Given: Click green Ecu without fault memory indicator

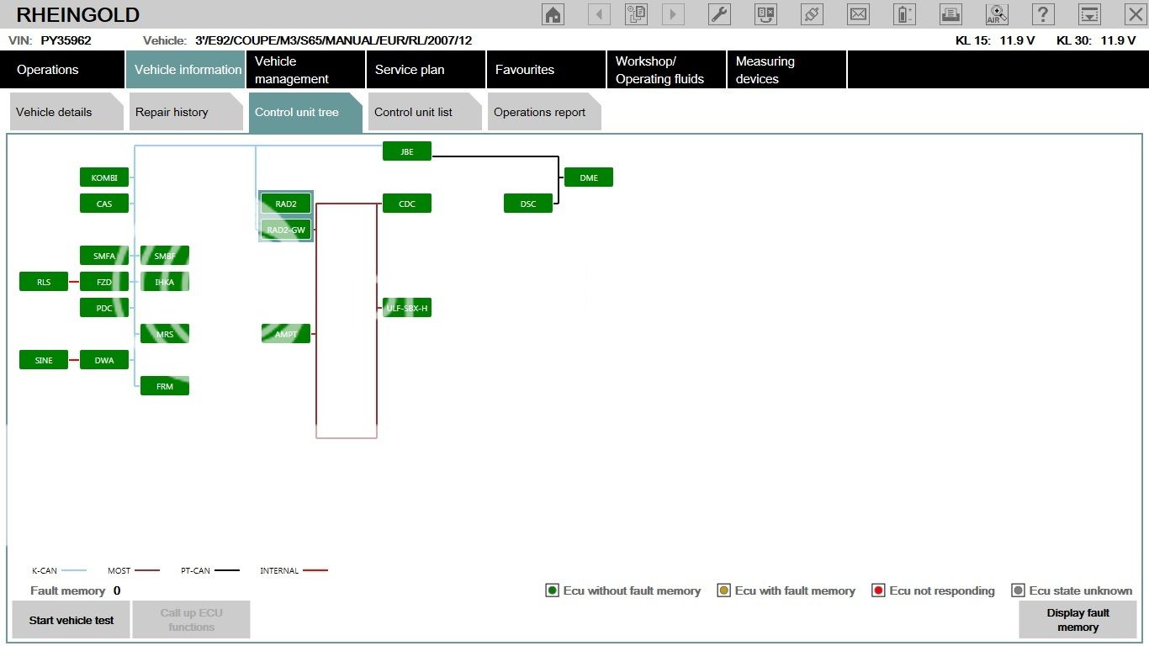Looking at the screenshot, I should tap(552, 590).
